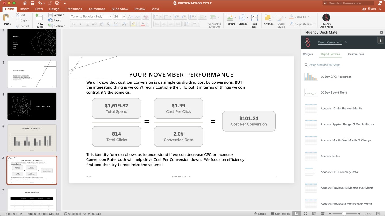Switch to Reading view
The width and height of the screenshot is (385, 216).
(314, 214)
